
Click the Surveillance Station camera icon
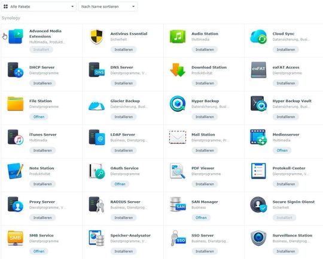pyautogui.click(x=258, y=238)
